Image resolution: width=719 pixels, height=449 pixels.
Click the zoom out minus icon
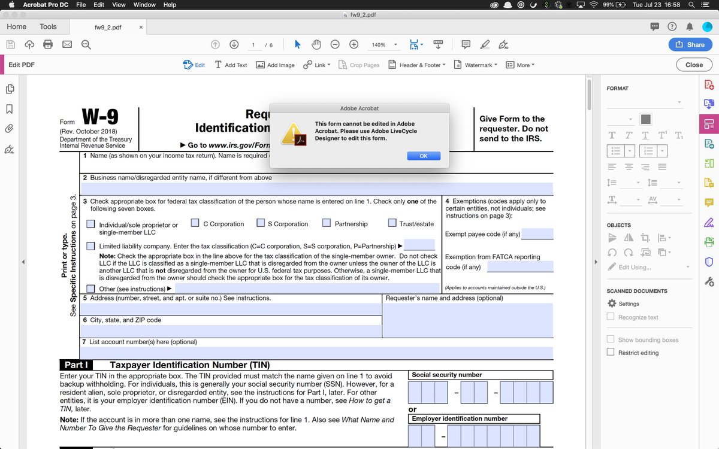336,44
